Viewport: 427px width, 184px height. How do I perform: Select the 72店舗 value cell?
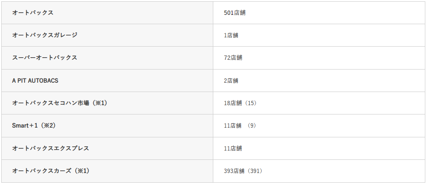click(233, 58)
